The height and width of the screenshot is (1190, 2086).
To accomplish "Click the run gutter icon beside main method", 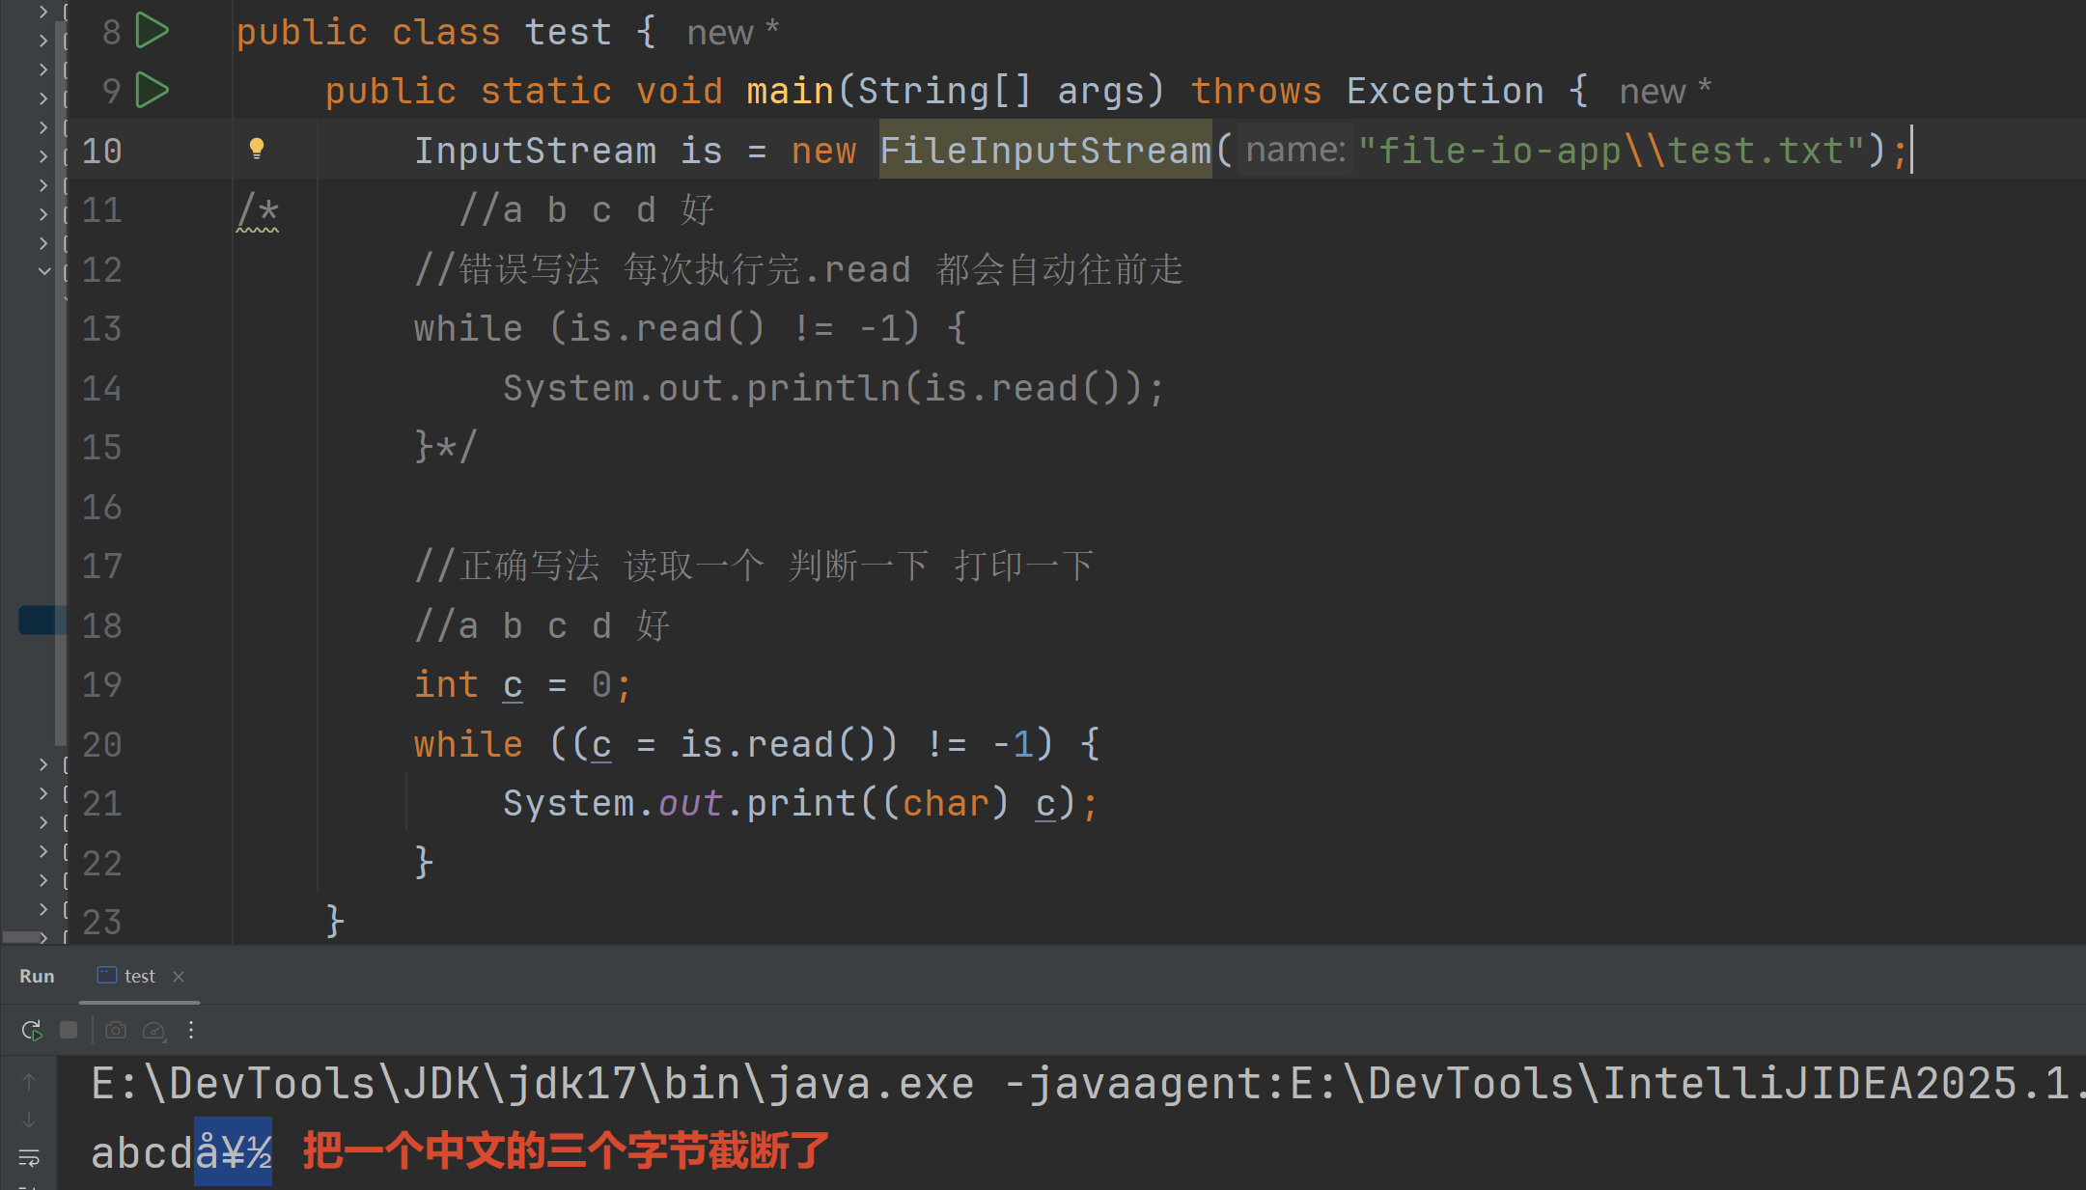I will [152, 90].
